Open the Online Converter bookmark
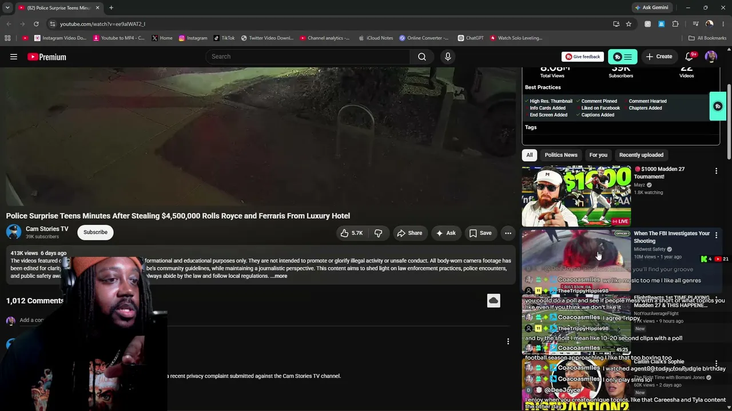Viewport: 732px width, 411px height. (x=424, y=38)
